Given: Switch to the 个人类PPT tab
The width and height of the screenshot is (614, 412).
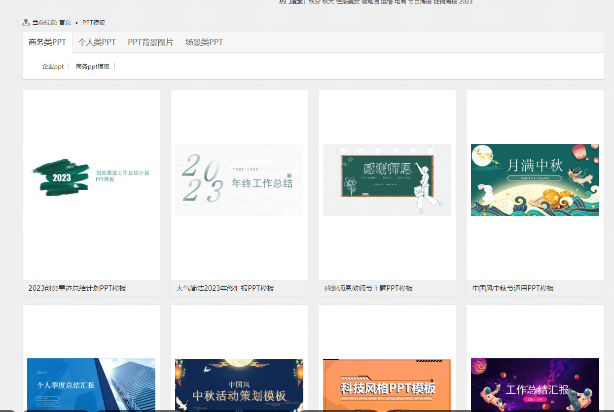Looking at the screenshot, I should (97, 42).
